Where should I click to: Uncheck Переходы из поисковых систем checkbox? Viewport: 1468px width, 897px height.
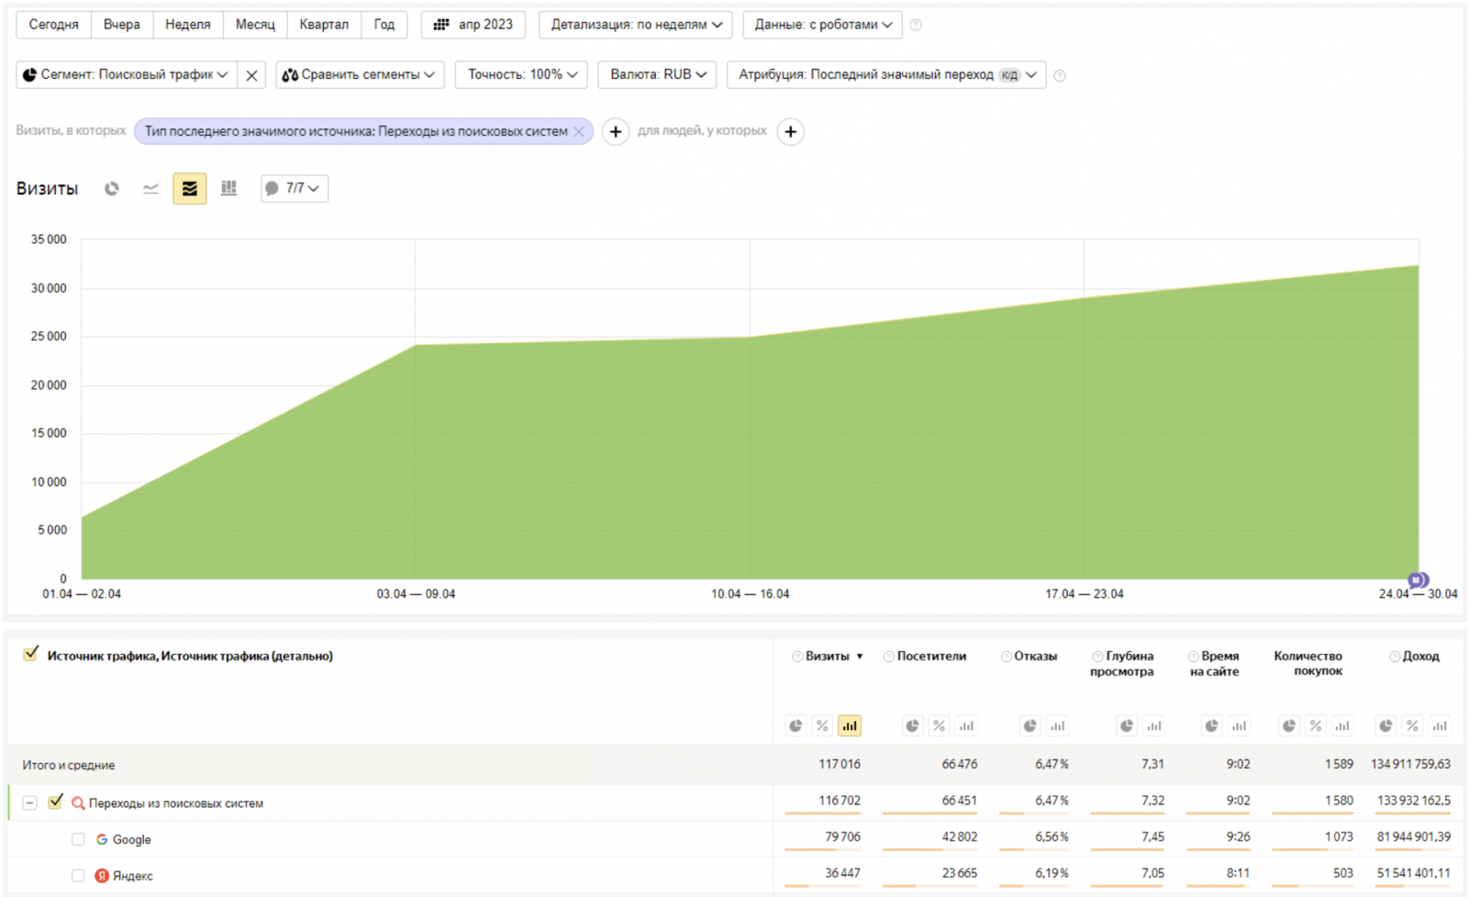pos(55,802)
